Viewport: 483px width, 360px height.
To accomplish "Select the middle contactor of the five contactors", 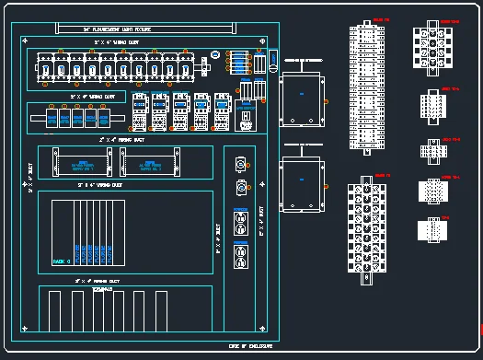I will point(181,112).
